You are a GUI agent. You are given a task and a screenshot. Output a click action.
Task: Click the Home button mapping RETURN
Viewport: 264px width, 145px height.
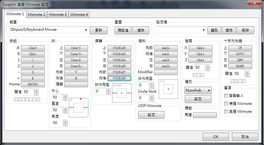pos(33,85)
